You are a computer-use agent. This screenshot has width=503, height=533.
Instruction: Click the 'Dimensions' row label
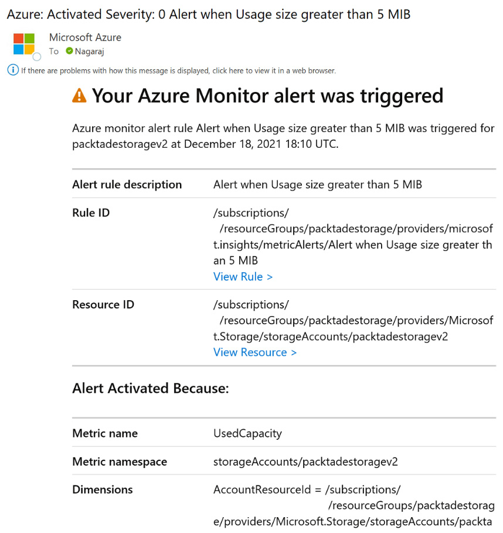103,490
